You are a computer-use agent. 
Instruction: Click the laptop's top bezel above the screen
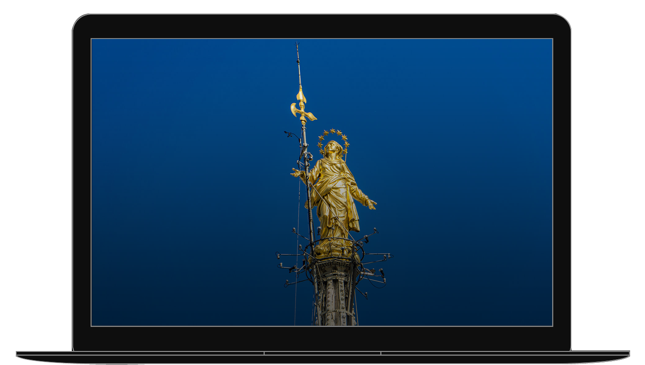click(x=322, y=26)
